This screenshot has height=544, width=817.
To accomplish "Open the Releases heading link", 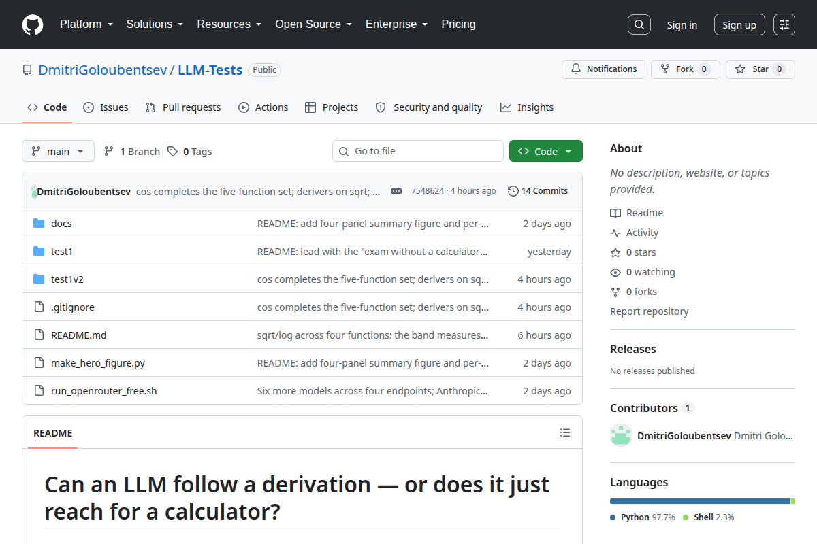I will click(633, 349).
